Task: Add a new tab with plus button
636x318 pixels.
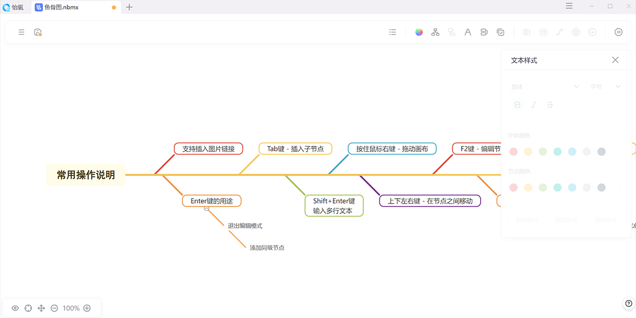Action: click(x=129, y=7)
